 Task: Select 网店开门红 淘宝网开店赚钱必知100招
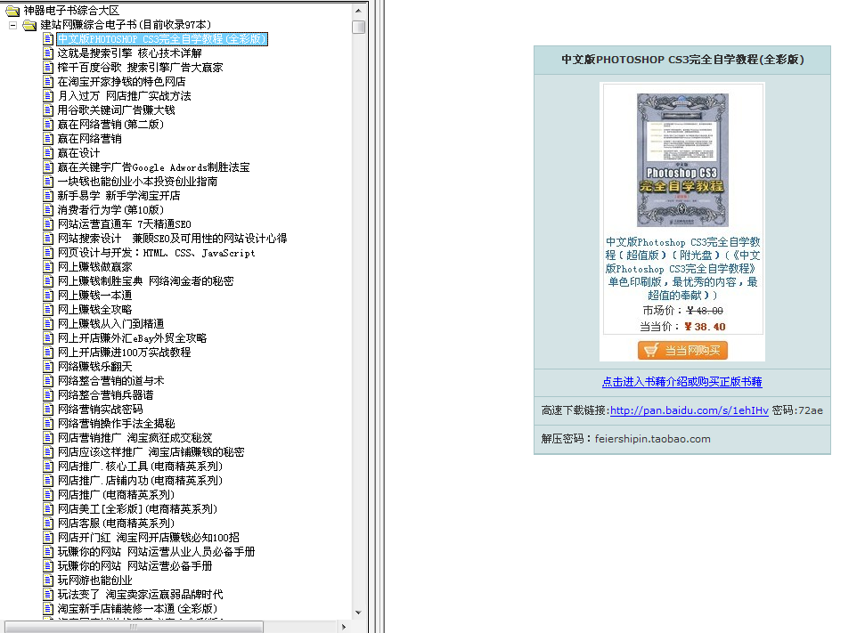[x=149, y=538]
